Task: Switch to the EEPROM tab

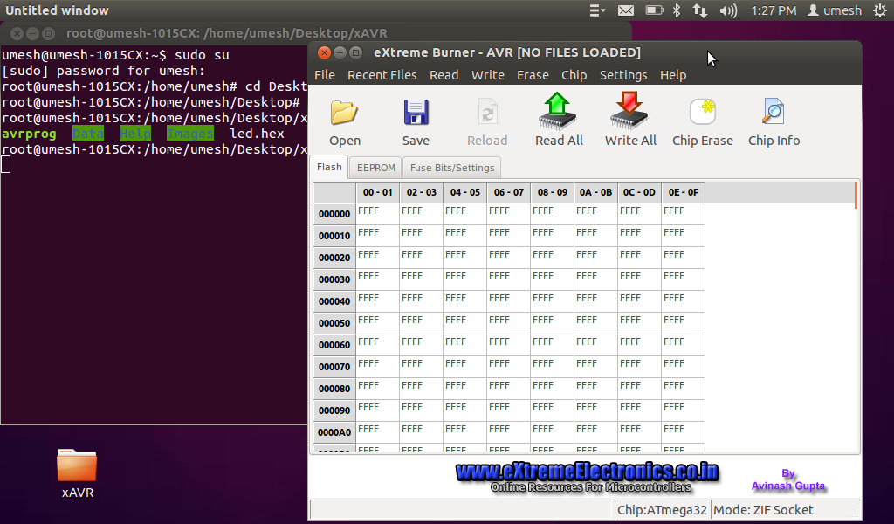Action: [x=375, y=167]
